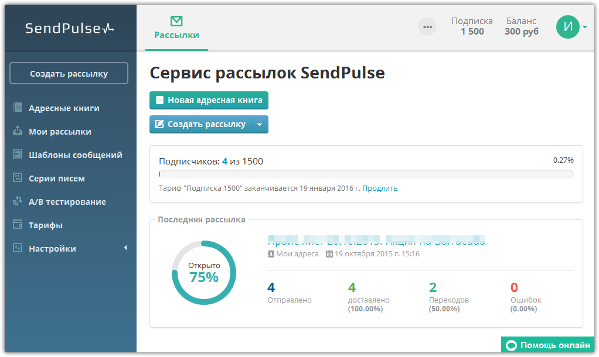Click the Баланс 300 руб indicator

(x=522, y=26)
